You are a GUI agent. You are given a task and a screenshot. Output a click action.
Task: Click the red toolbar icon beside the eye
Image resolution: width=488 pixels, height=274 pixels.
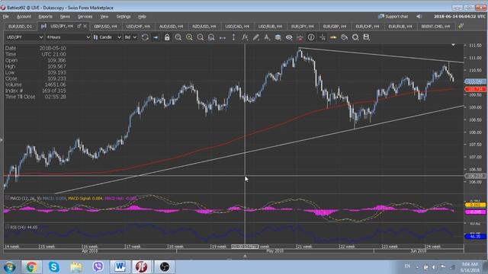[300, 37]
